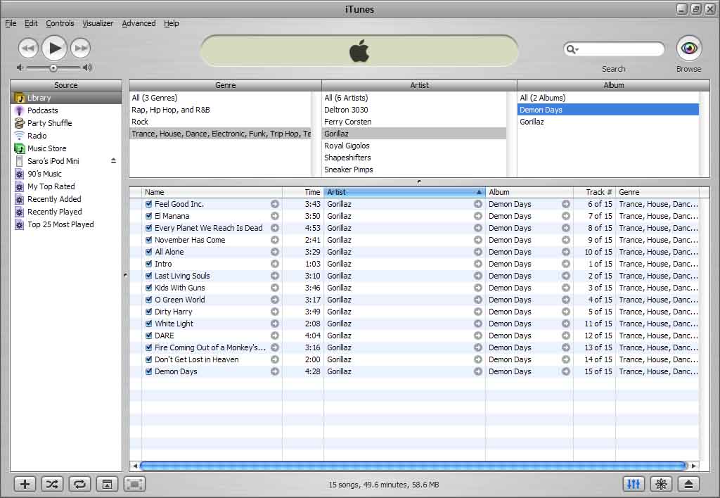Sort by Album column header

[x=529, y=192]
